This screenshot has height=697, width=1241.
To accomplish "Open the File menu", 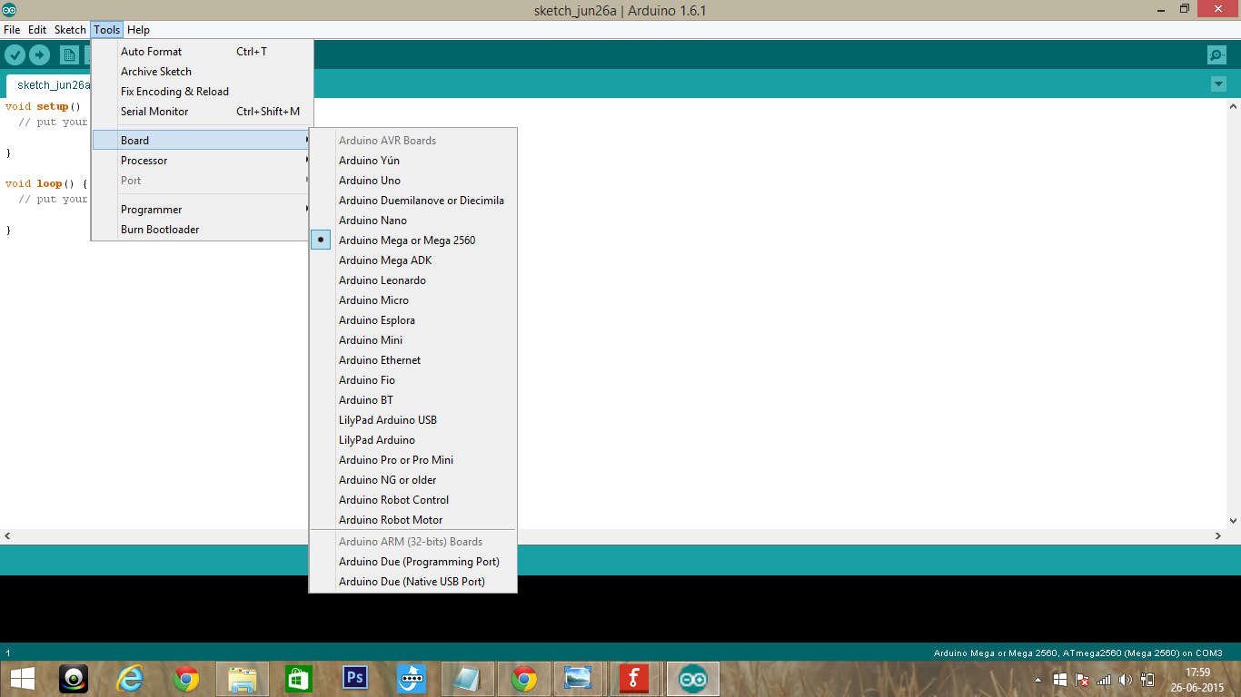I will pos(12,30).
